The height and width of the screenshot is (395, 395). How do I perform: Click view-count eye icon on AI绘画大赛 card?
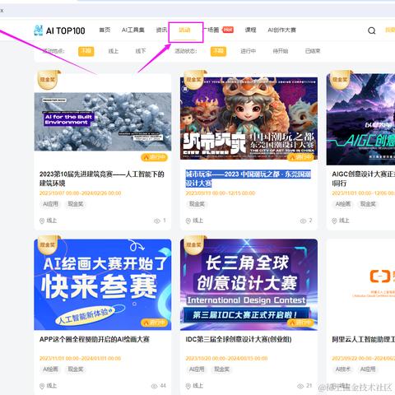point(155,386)
